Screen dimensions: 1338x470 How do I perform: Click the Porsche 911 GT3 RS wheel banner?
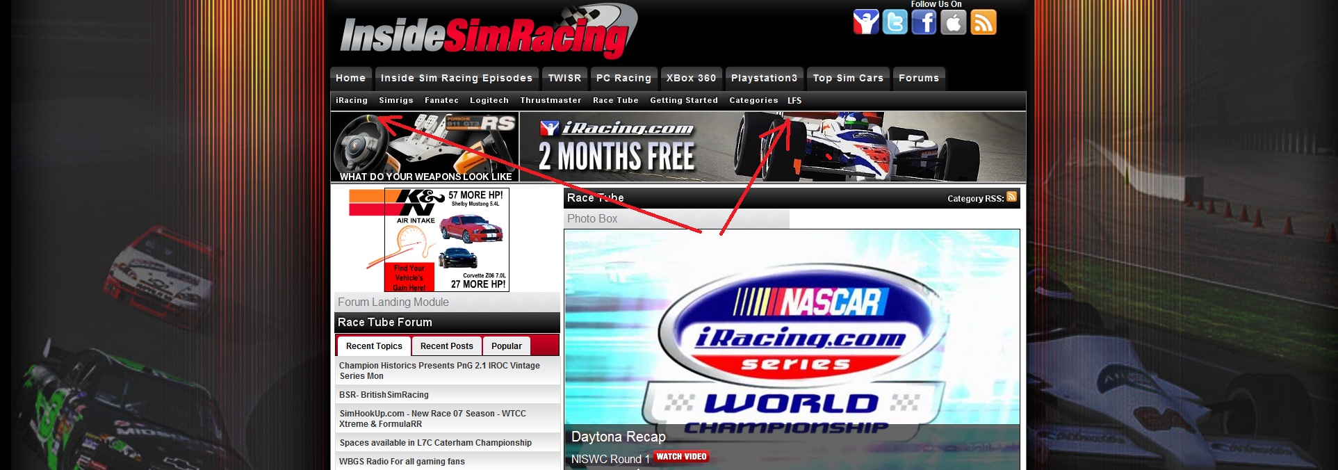pos(425,147)
